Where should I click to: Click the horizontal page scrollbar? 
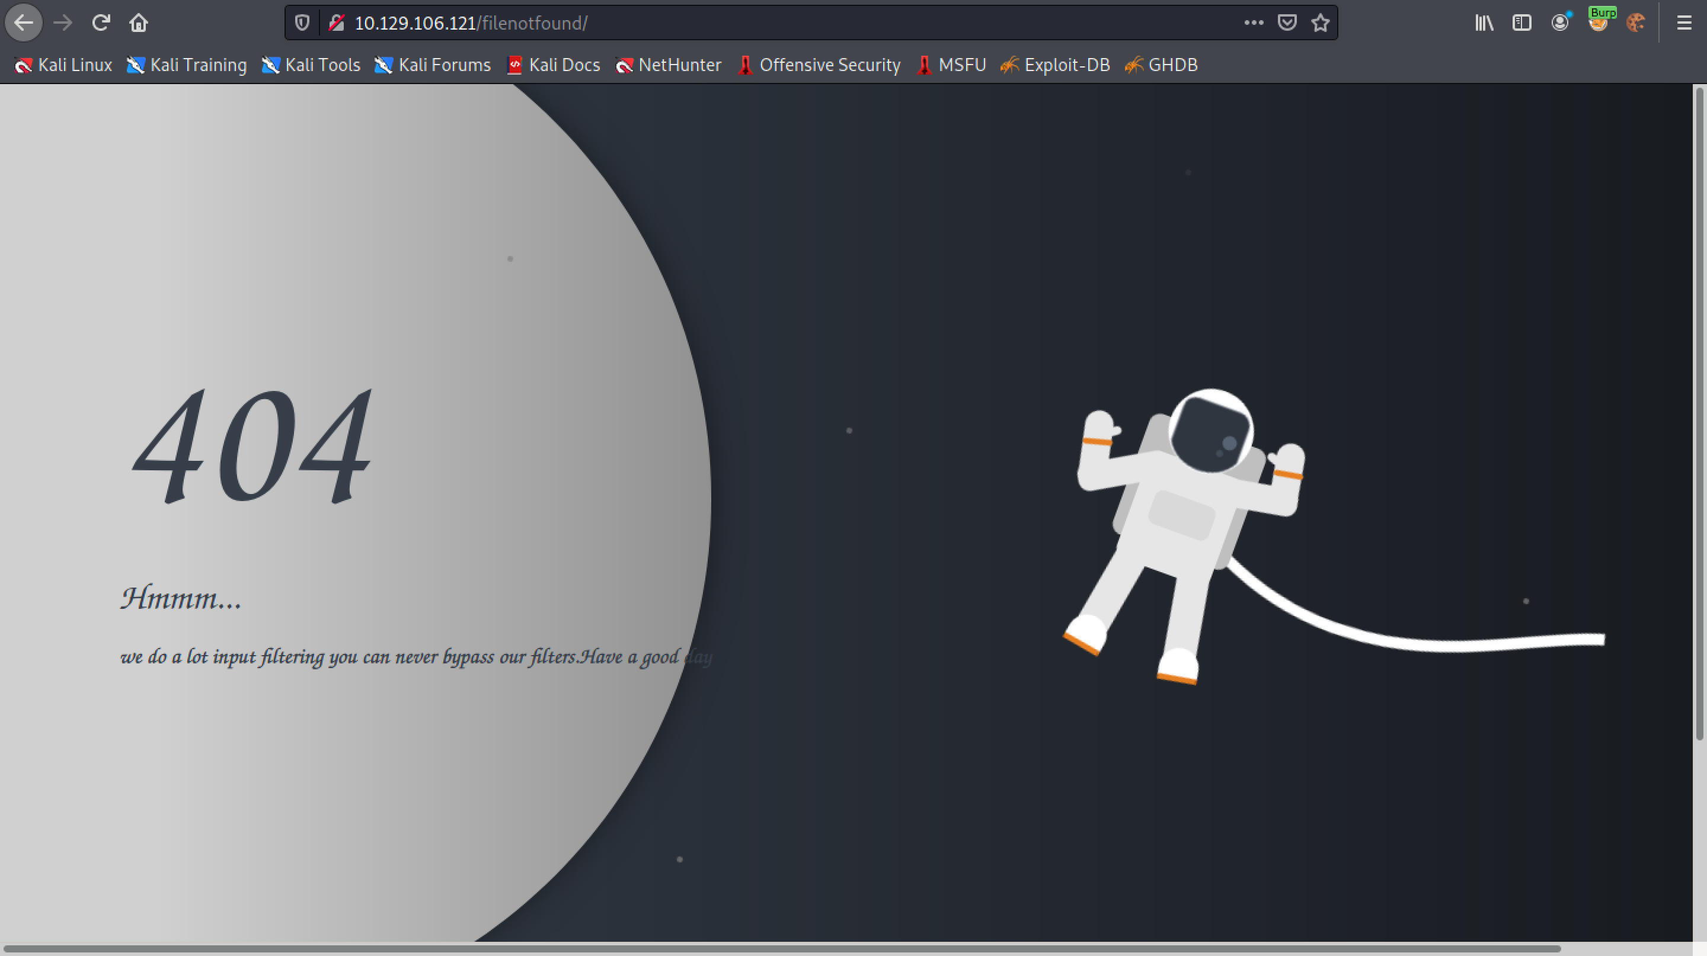click(782, 949)
